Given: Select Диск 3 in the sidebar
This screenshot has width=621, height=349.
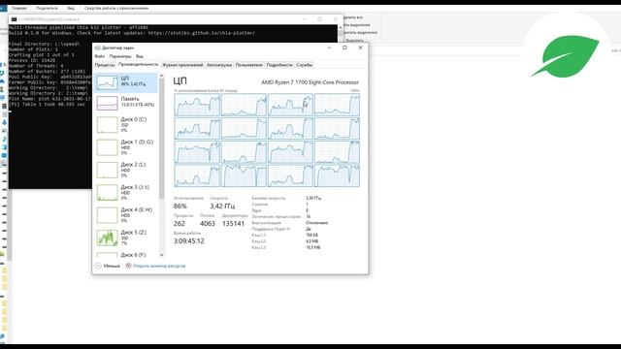Looking at the screenshot, I should pyautogui.click(x=125, y=192).
